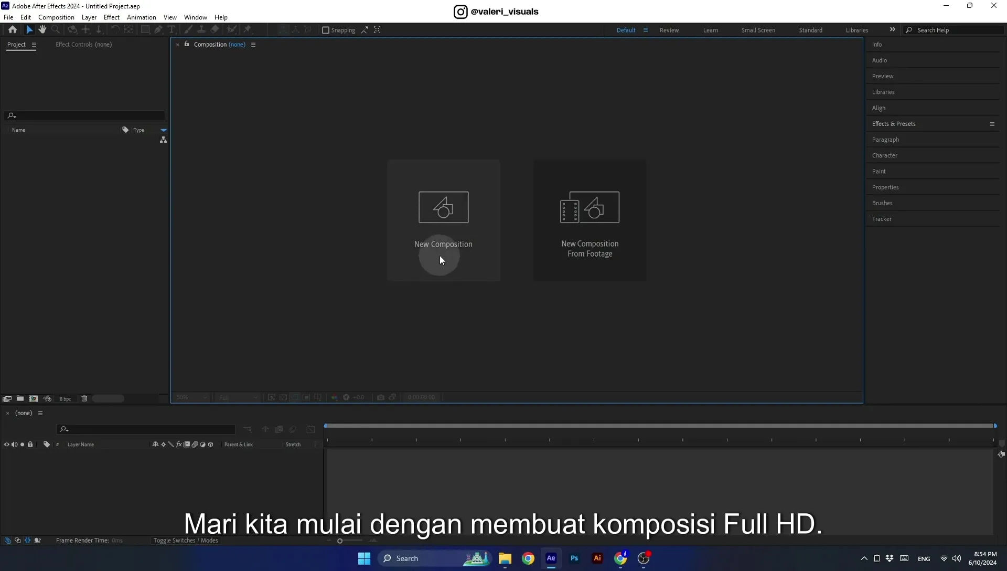This screenshot has height=571, width=1007.
Task: Click the Home icon in toolbar
Action: coord(13,30)
